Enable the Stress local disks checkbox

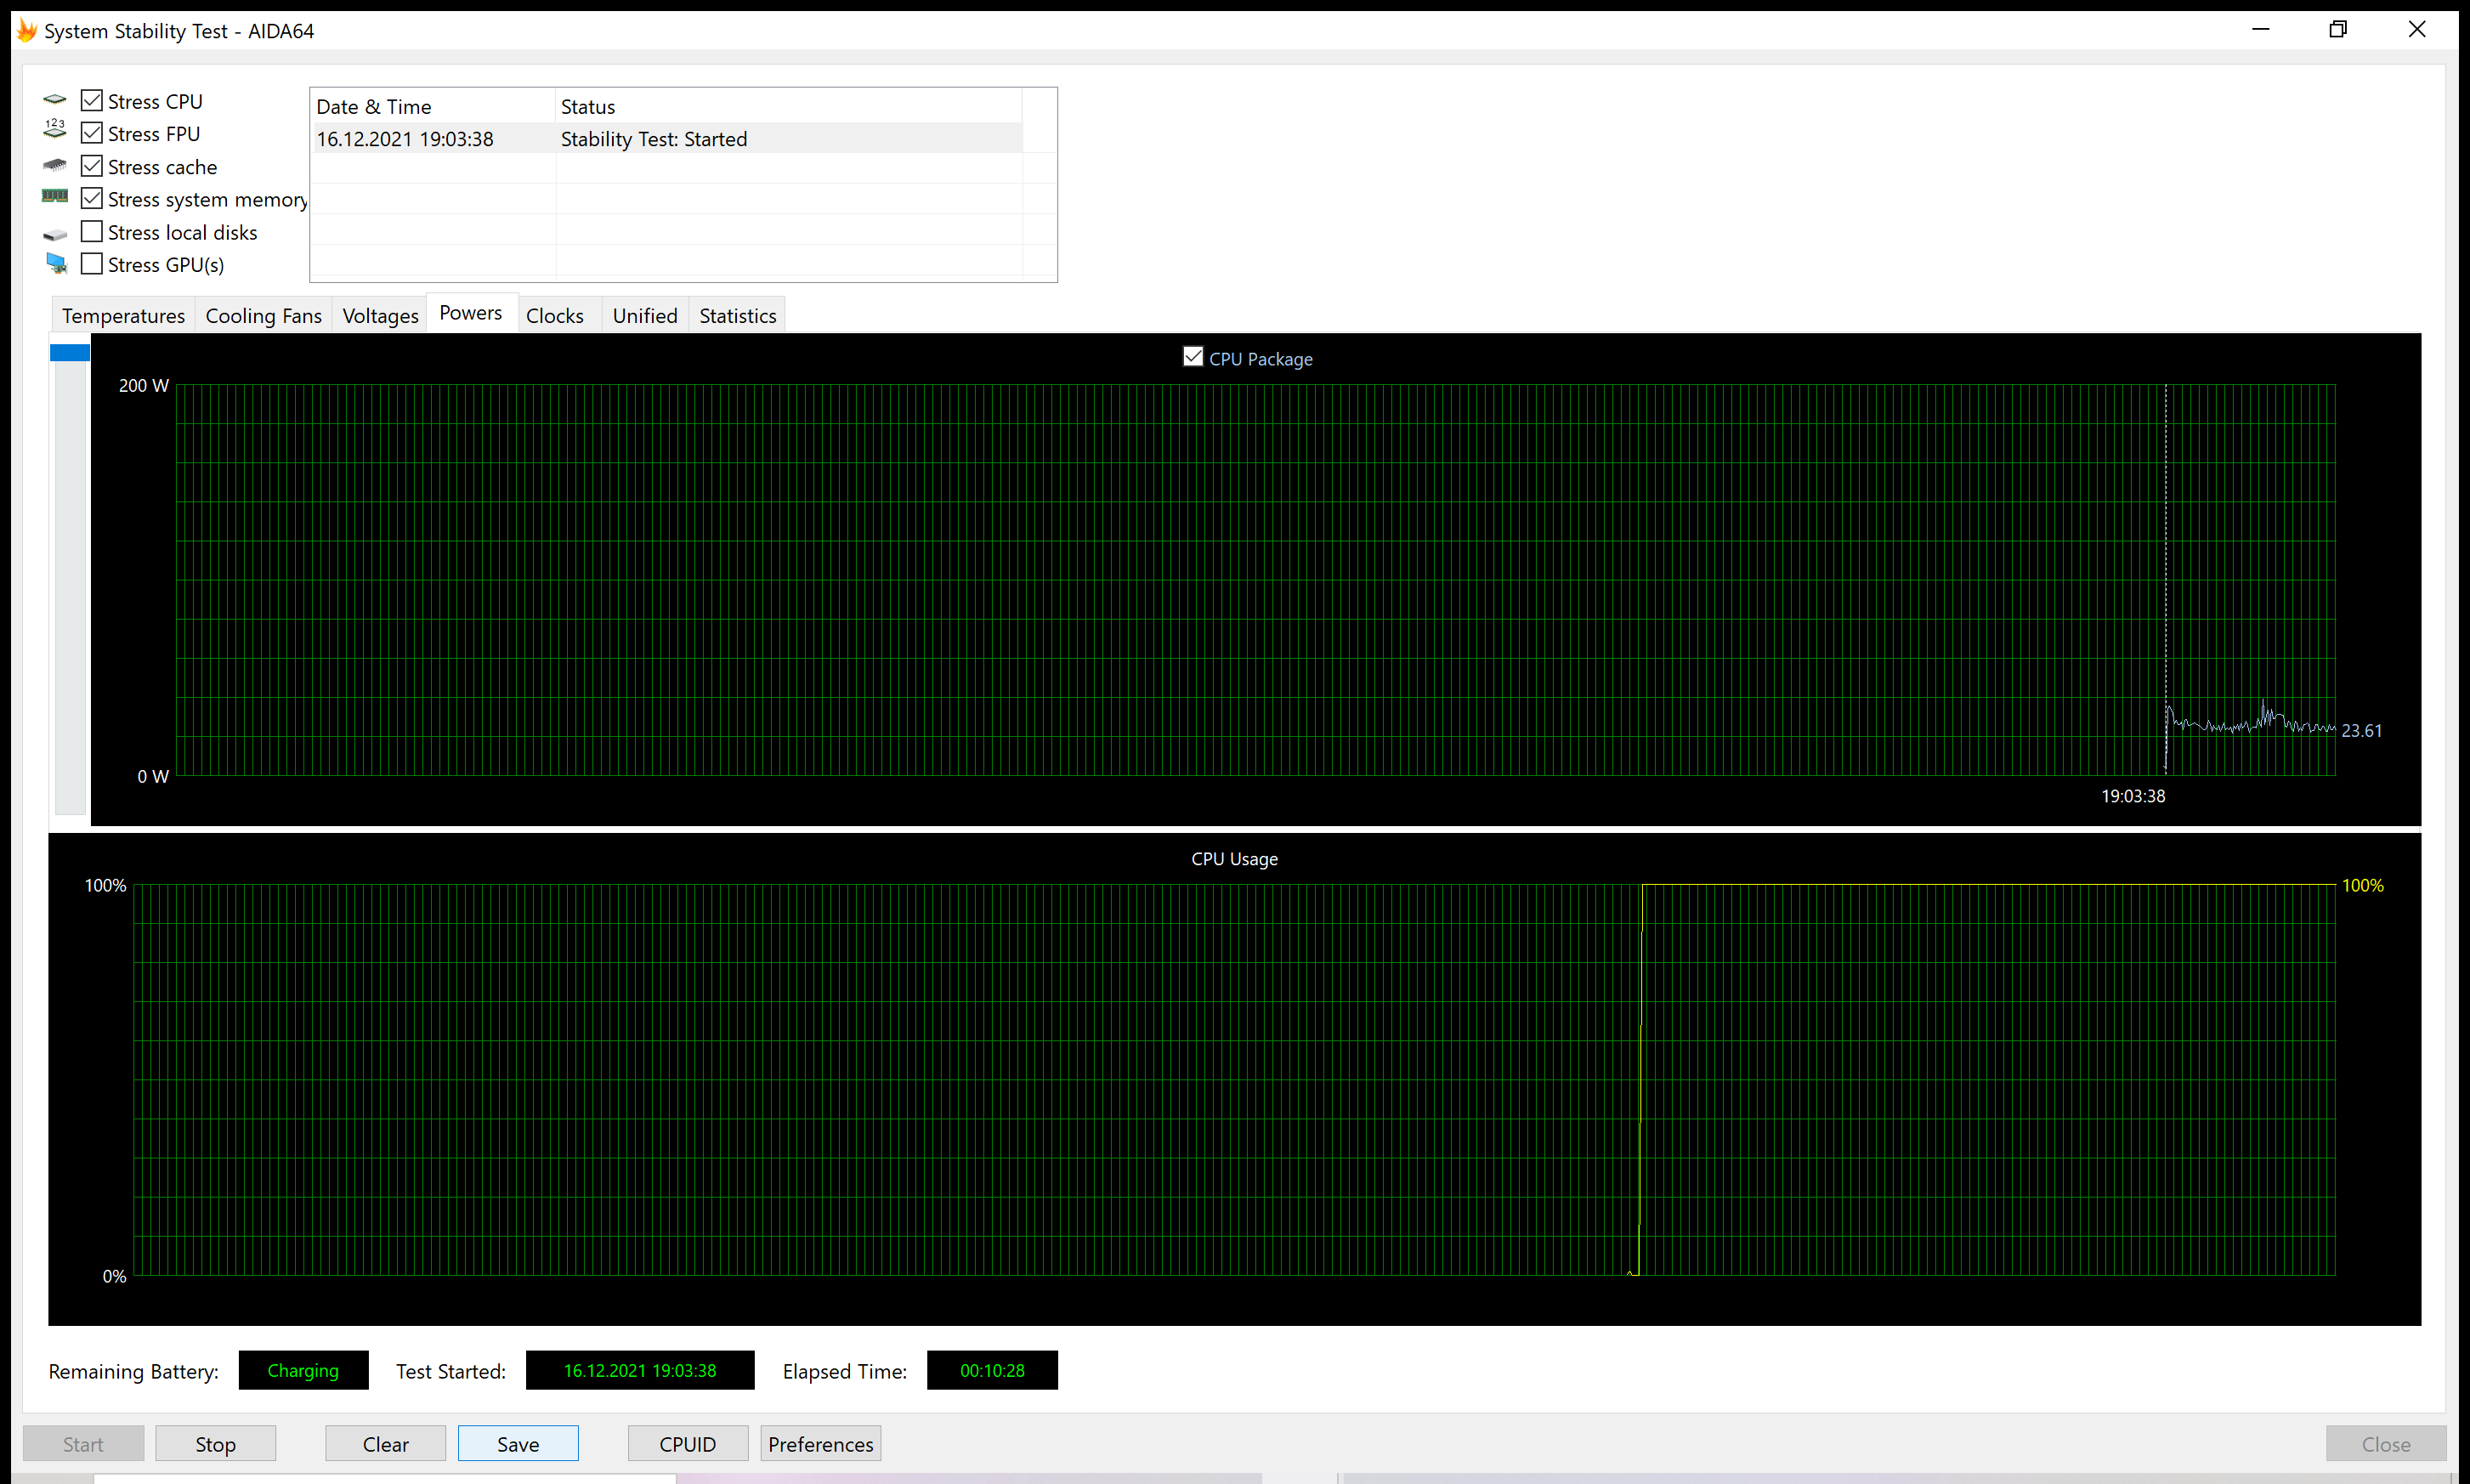pyautogui.click(x=92, y=232)
